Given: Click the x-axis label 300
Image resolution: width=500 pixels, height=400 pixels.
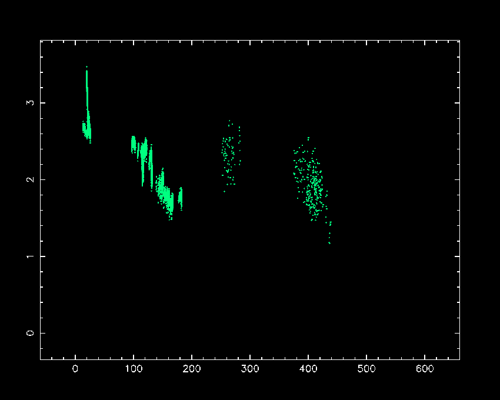Looking at the screenshot, I should pos(250,369).
